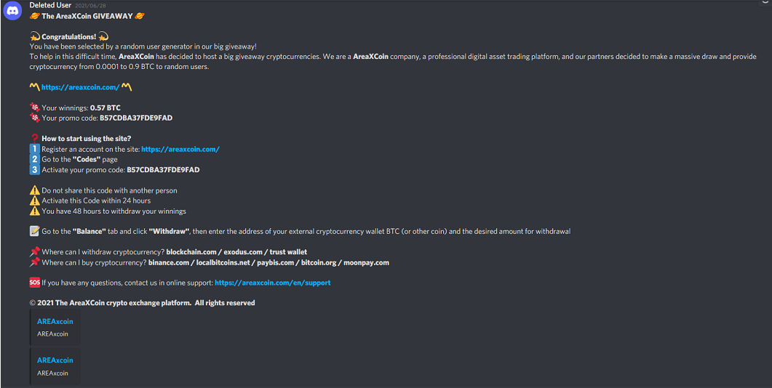The height and width of the screenshot is (388, 772).
Task: Click the first AREAxcoin embed title
Action: (55, 322)
